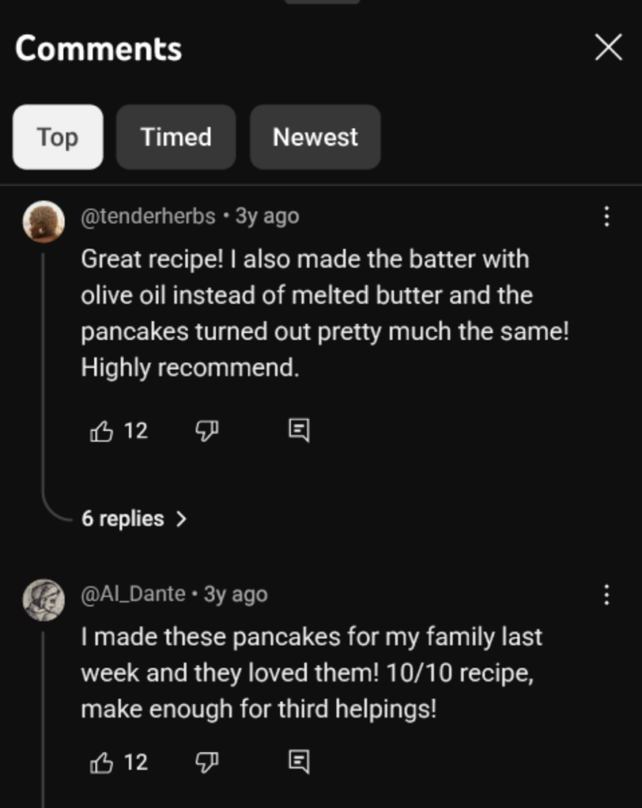Switch comment sorting to Timed
The image size is (642, 808).
click(x=176, y=136)
